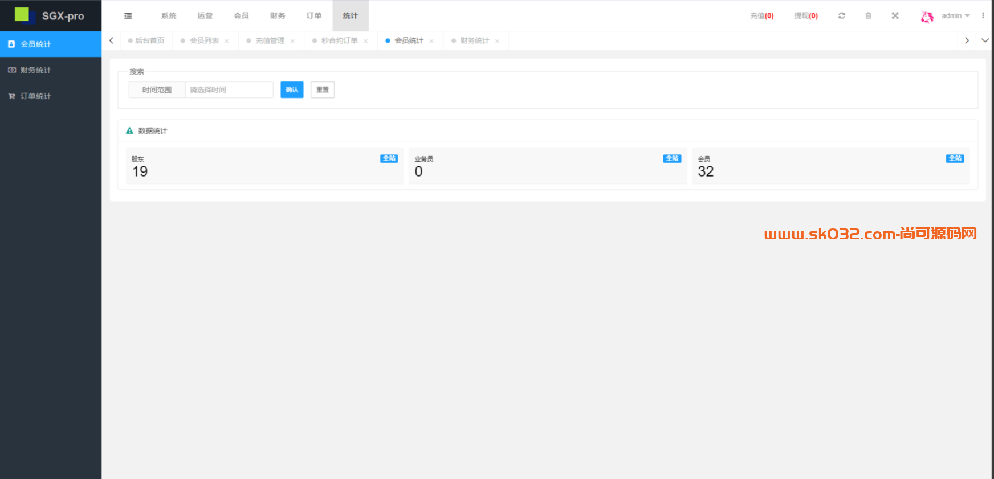Switch to the 充值管理 tab
The width and height of the screenshot is (994, 479).
(x=270, y=40)
